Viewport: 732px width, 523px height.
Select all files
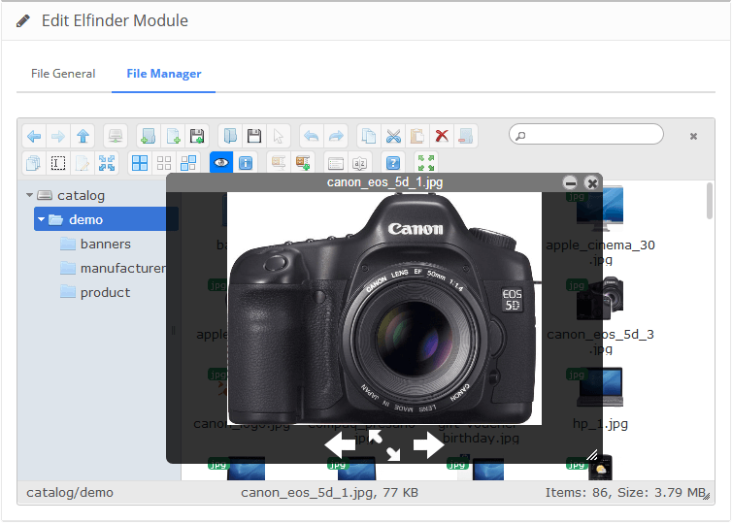click(140, 163)
